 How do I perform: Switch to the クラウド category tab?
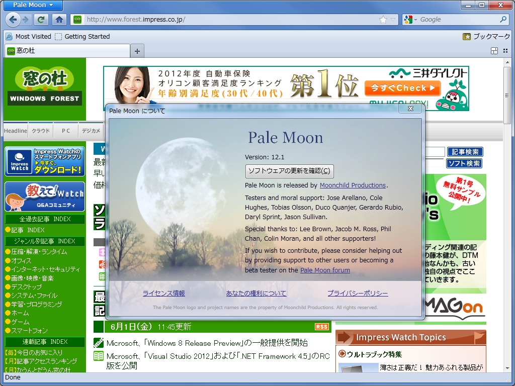click(x=40, y=130)
